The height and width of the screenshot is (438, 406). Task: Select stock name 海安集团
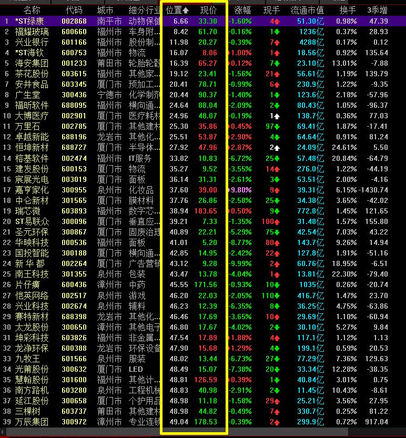coord(32,64)
